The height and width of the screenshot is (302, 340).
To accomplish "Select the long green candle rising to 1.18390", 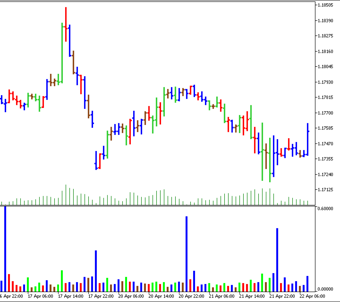I will pos(62,53).
